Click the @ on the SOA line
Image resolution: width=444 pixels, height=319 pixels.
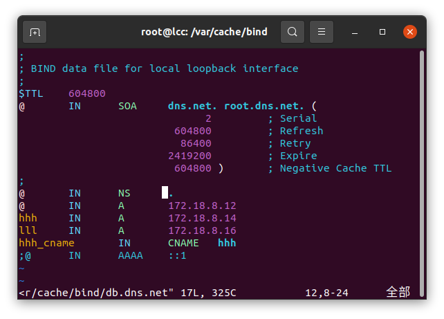pyautogui.click(x=22, y=107)
